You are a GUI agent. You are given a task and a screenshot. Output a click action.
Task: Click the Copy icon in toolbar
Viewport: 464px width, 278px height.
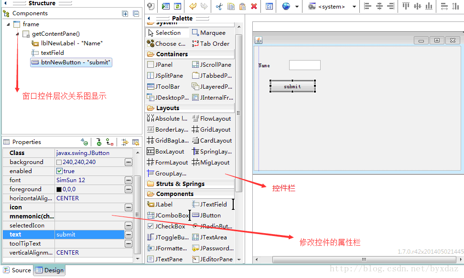tap(231, 6)
